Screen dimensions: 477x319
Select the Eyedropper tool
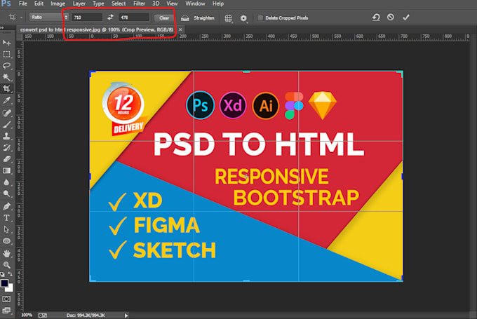tap(6, 100)
